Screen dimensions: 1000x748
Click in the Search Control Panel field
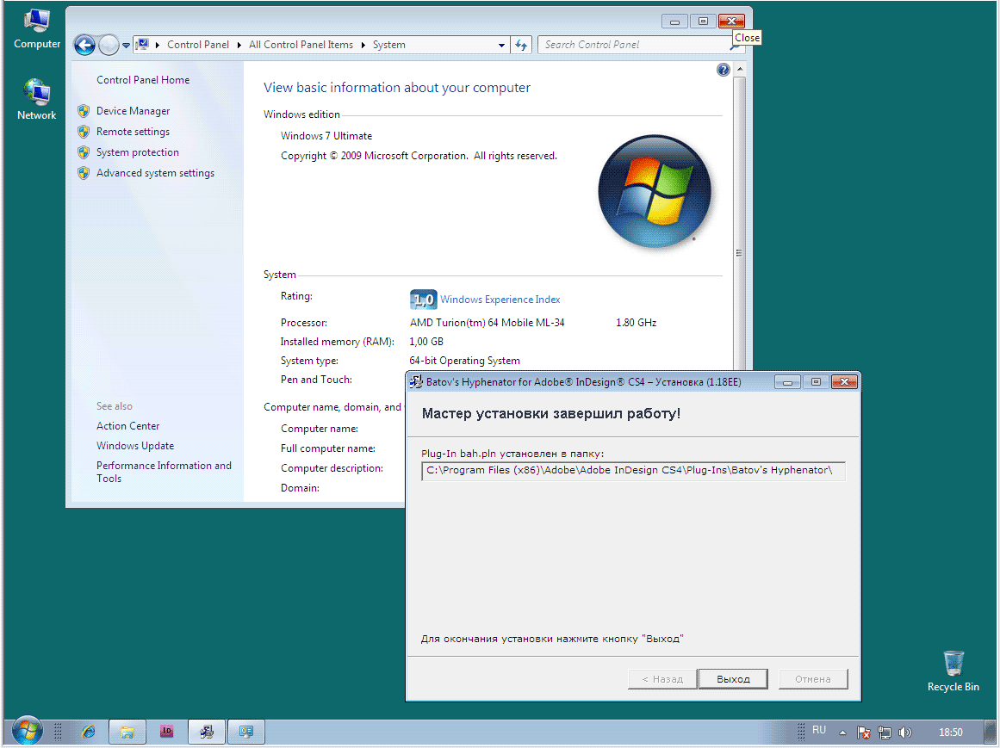(x=633, y=45)
